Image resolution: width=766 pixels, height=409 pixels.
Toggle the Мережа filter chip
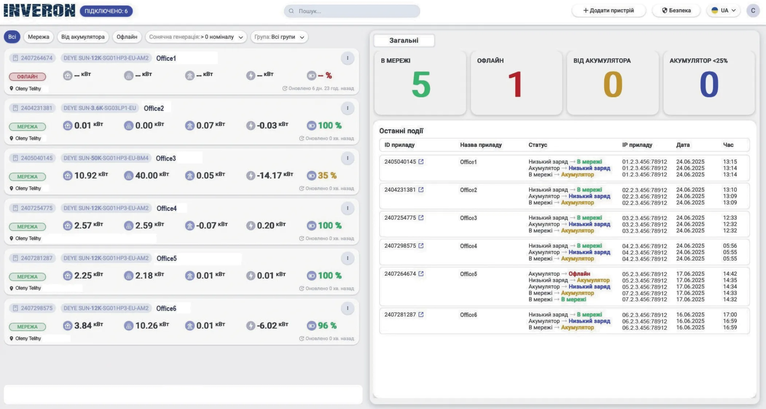point(38,37)
